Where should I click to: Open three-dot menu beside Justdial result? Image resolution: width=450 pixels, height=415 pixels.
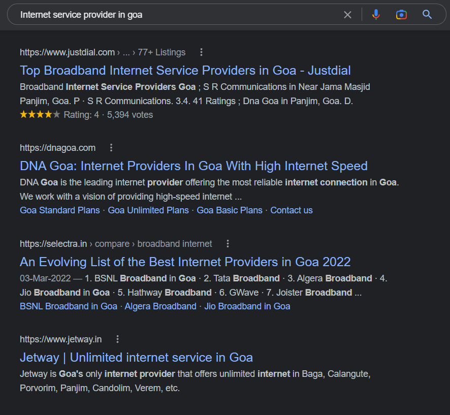(x=201, y=52)
